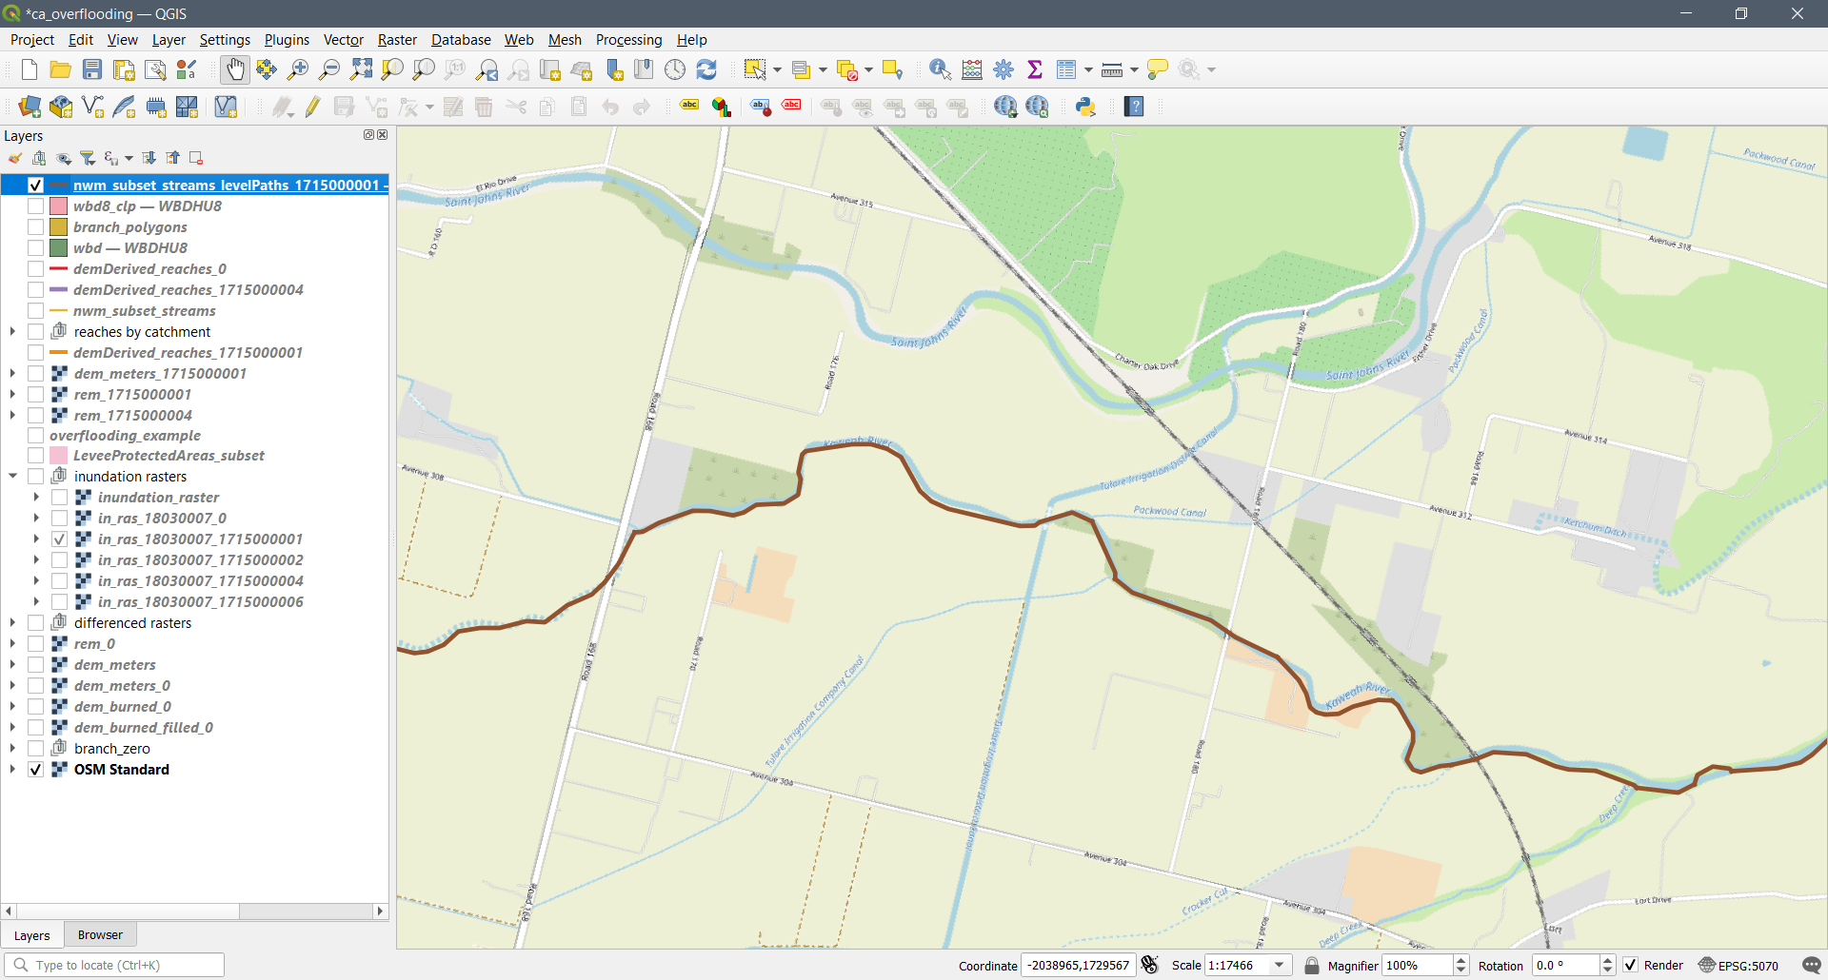Uncheck visibility of OSM Standard layer

[34, 769]
